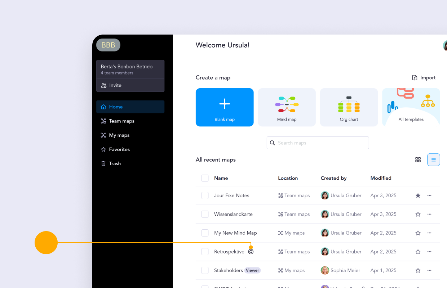
Task: Create a Blank map
Action: [225, 107]
